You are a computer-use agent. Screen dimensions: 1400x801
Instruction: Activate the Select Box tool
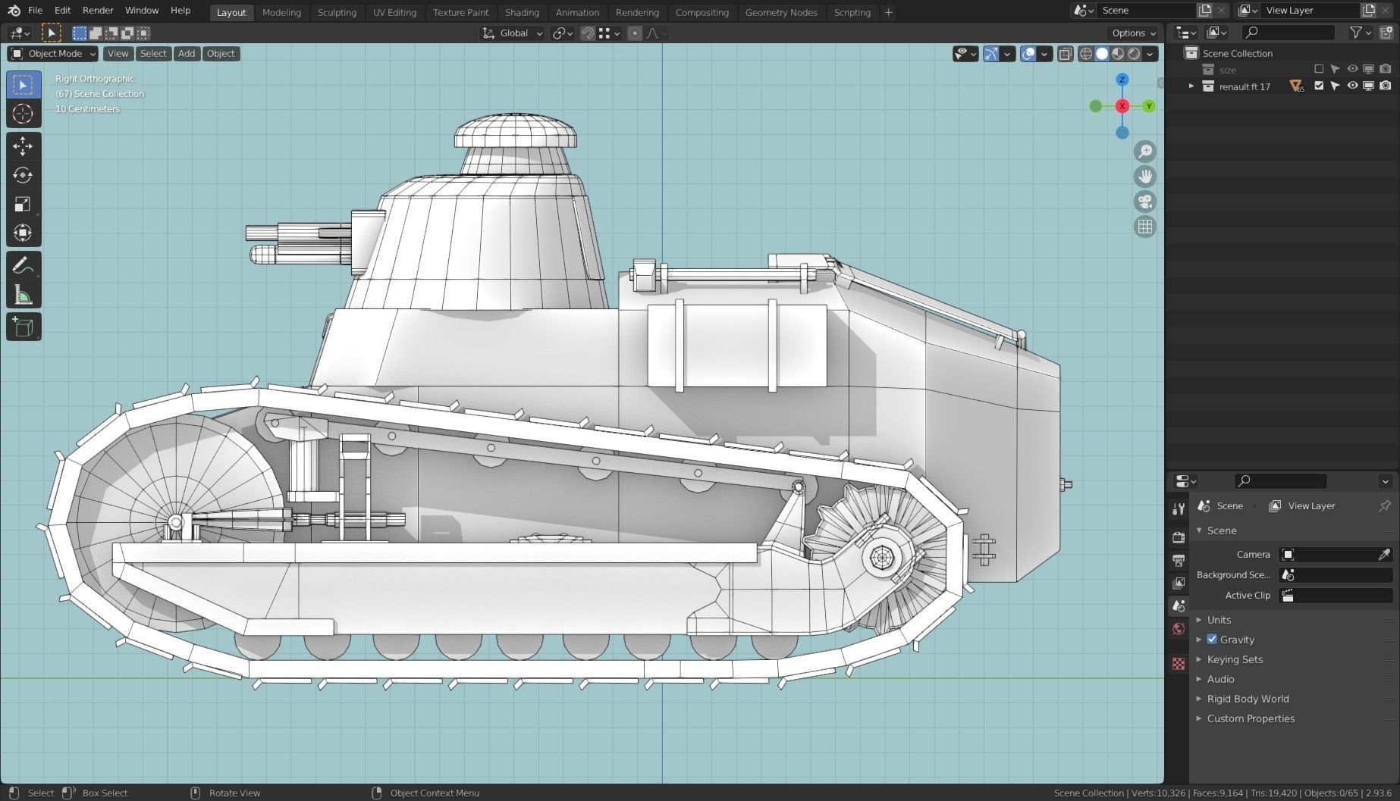click(x=23, y=85)
